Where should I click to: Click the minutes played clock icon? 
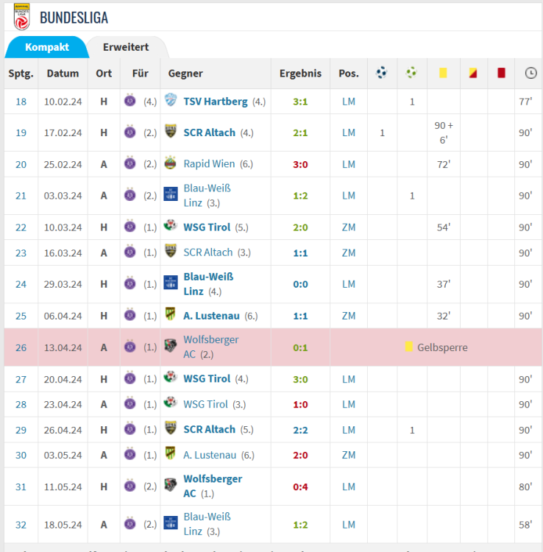pos(530,73)
